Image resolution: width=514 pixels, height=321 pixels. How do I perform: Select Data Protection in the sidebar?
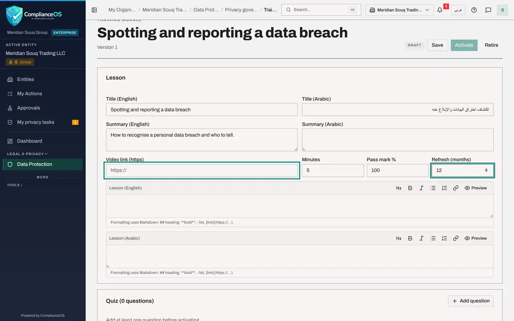(x=43, y=164)
